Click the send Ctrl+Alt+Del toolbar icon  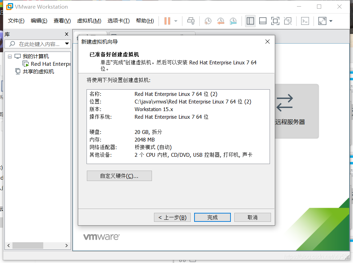click(191, 21)
